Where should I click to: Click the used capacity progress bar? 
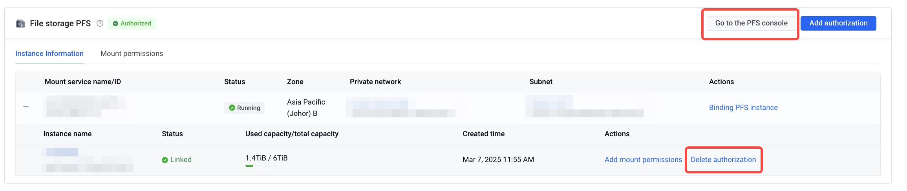(262, 166)
